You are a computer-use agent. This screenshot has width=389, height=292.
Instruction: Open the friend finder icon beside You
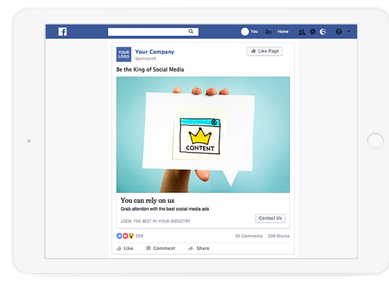click(x=268, y=32)
